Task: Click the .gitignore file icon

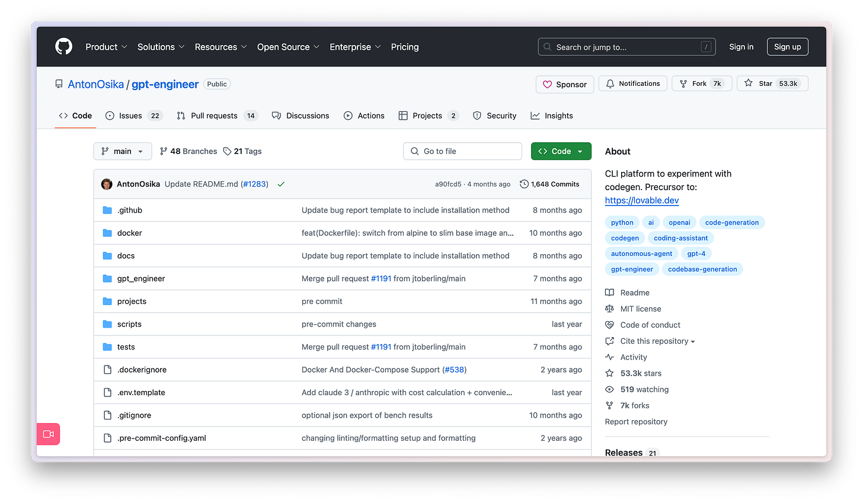Action: point(107,415)
